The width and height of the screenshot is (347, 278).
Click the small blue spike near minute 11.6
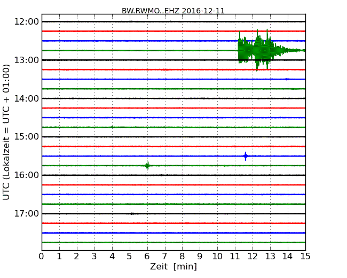click(x=246, y=156)
